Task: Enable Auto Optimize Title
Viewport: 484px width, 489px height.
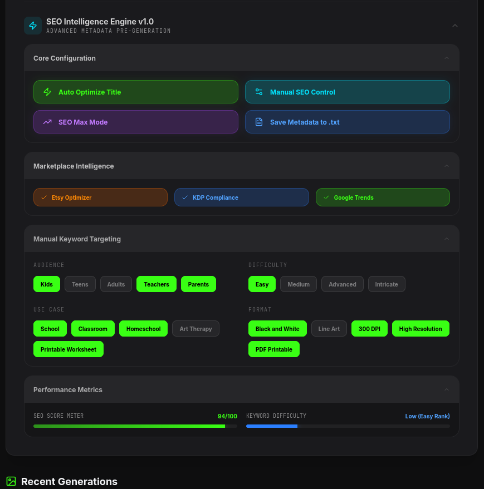Action: pyautogui.click(x=136, y=92)
